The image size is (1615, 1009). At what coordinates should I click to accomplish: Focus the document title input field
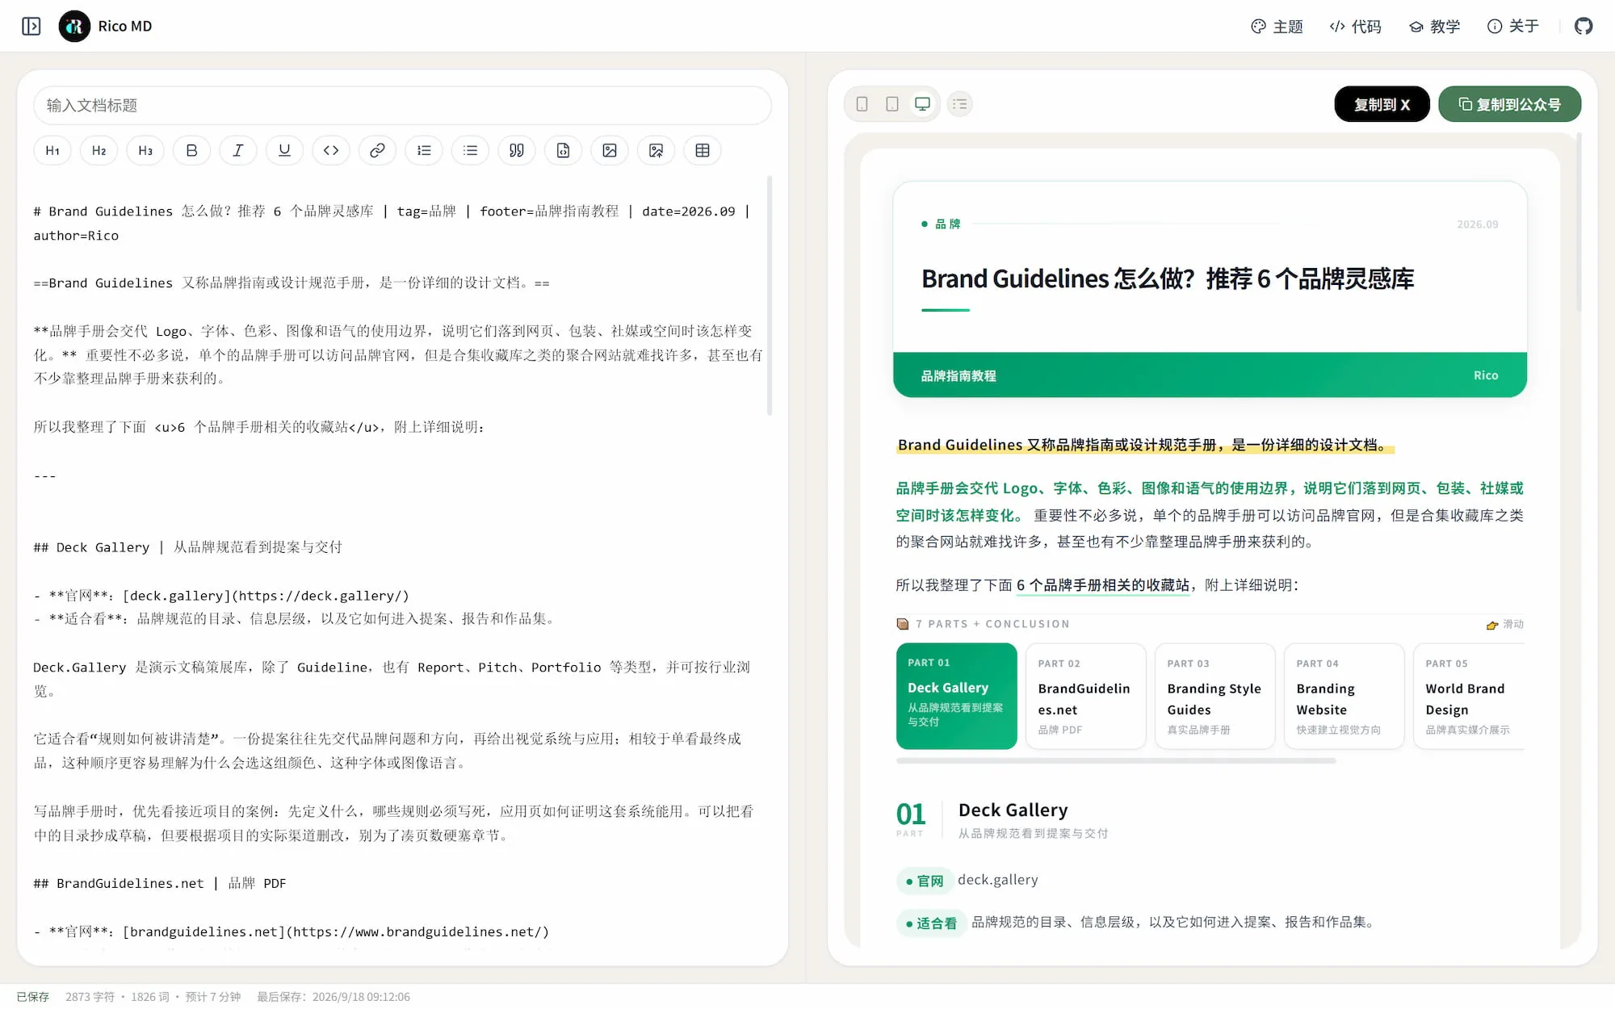402,106
